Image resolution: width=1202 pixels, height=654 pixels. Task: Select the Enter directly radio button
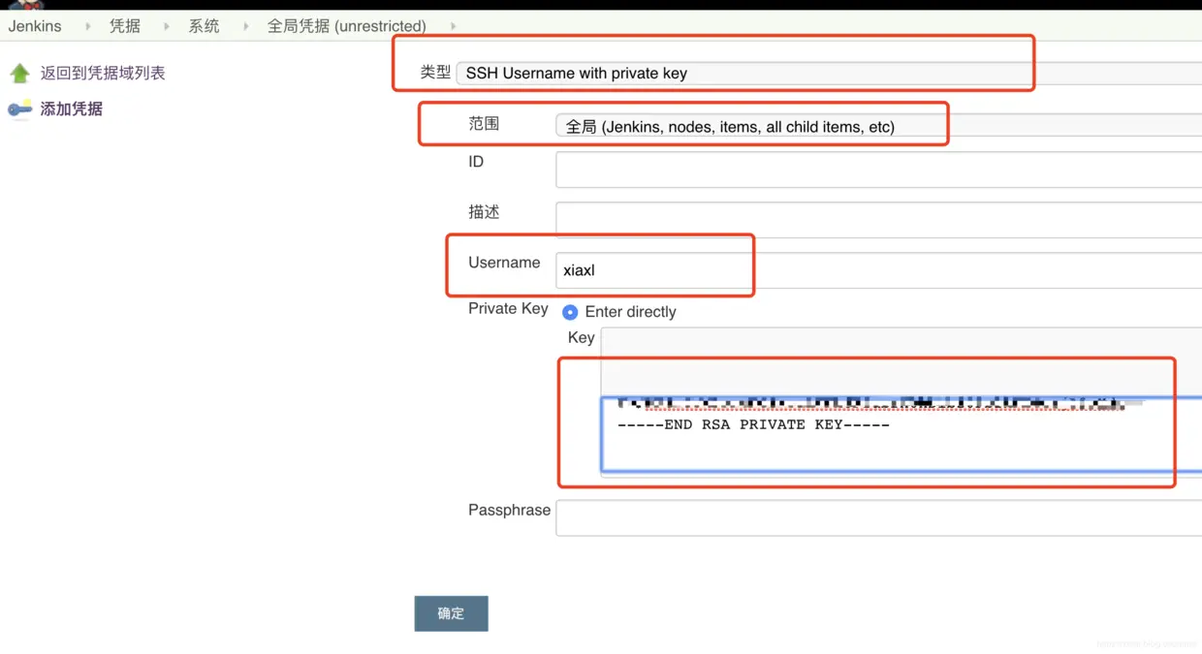tap(570, 311)
